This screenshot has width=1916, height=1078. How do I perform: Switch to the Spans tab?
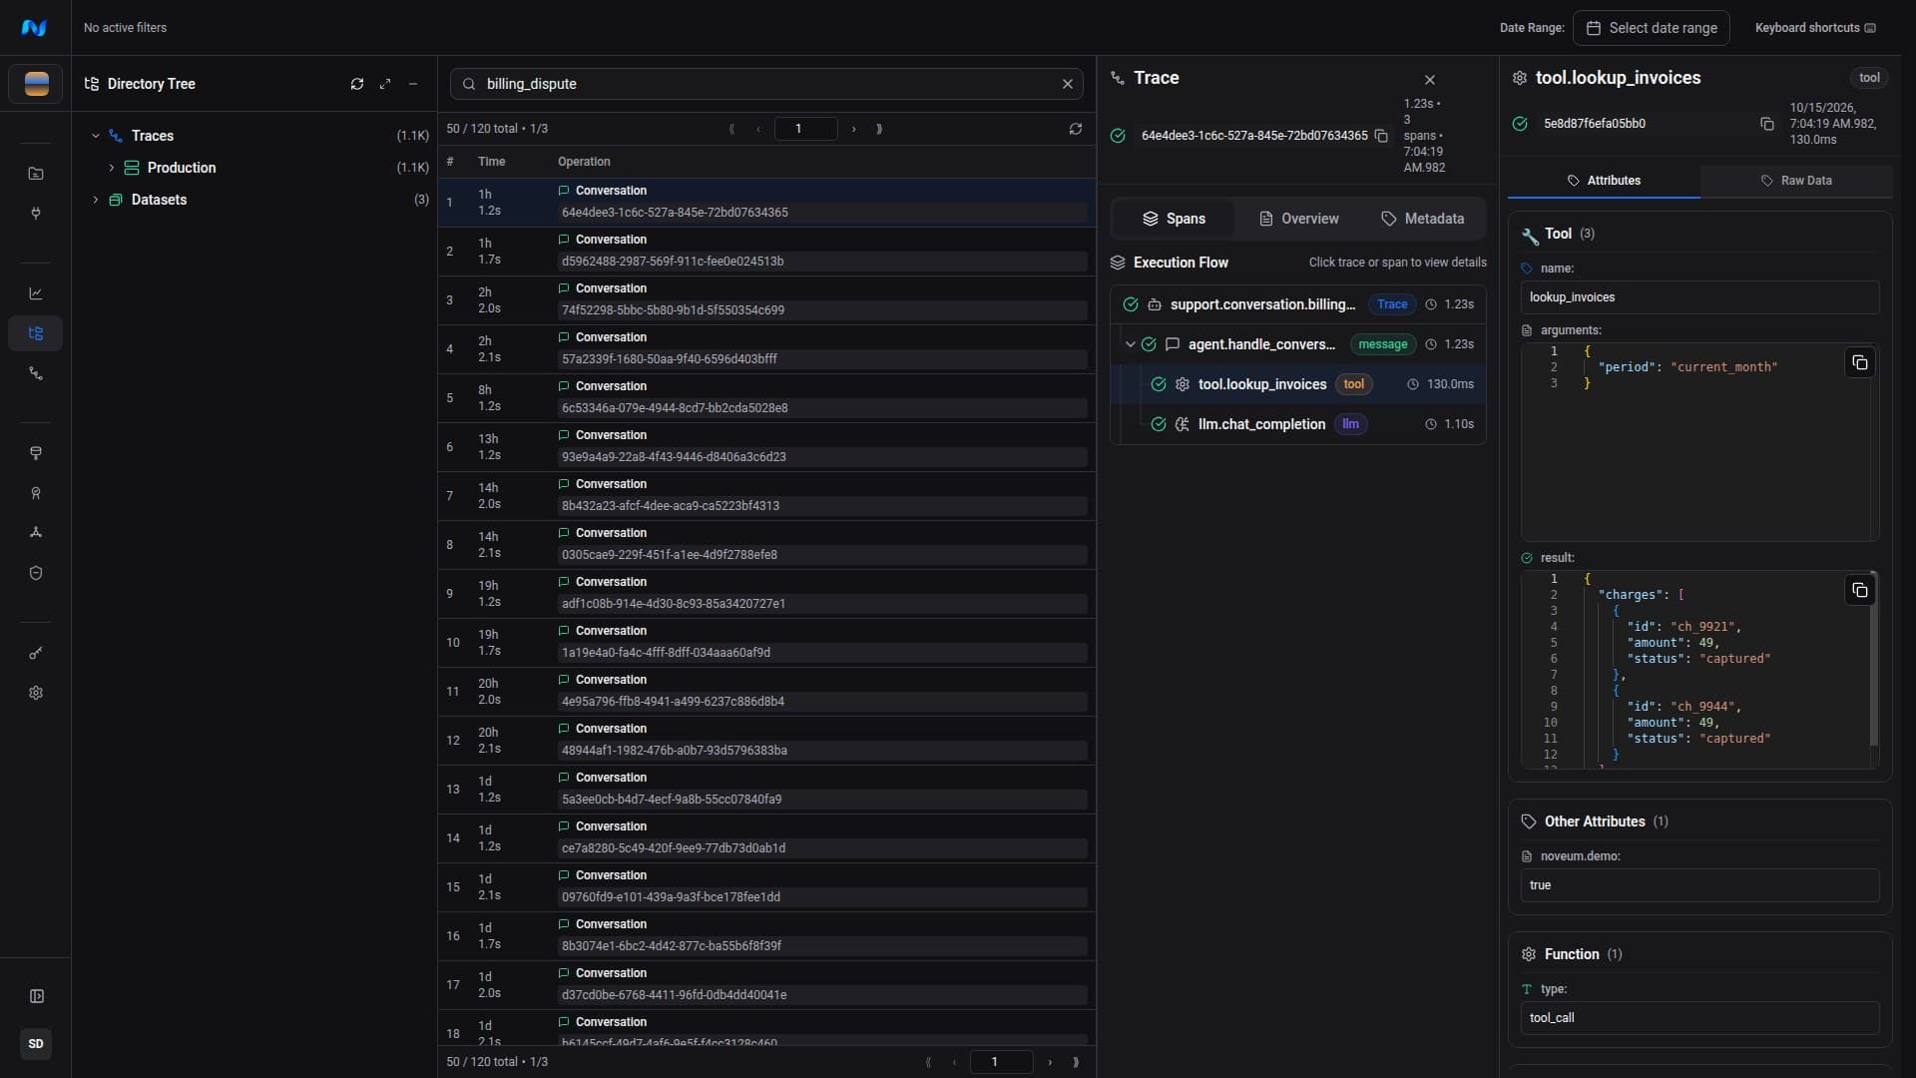pos(1174,219)
